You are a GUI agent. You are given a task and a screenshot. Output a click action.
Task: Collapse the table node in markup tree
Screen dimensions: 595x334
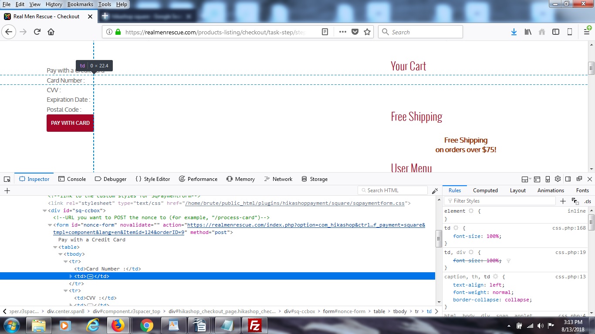[55, 247]
